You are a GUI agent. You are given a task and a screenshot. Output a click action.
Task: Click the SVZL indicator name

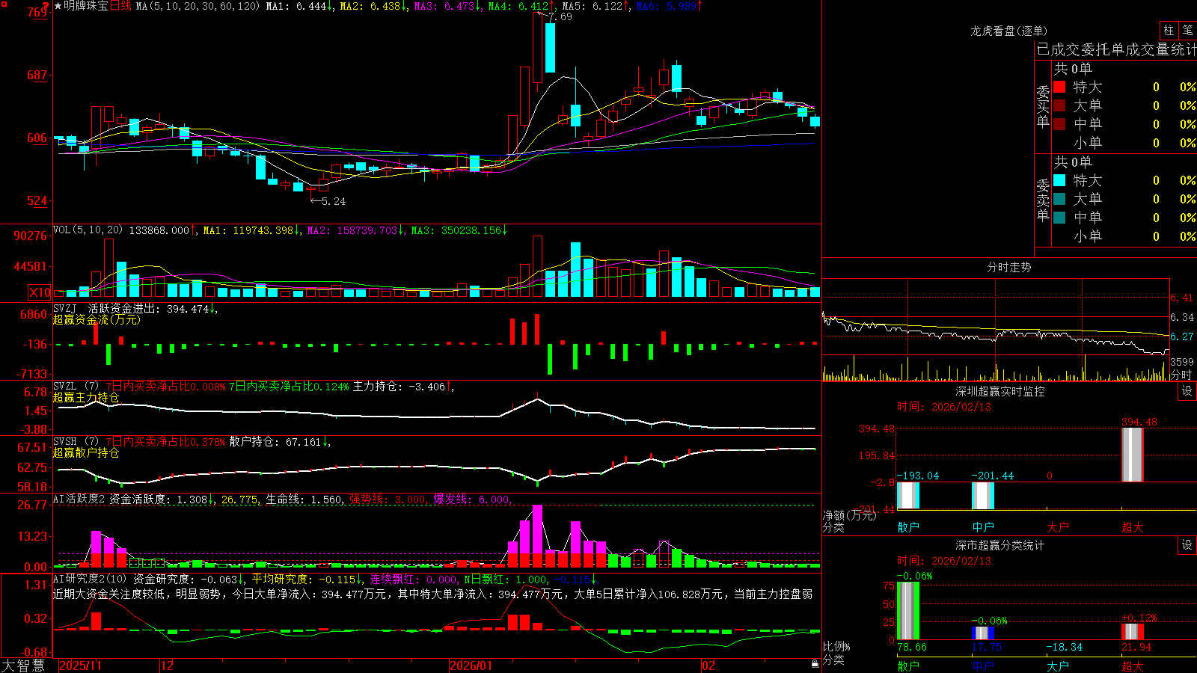(65, 387)
